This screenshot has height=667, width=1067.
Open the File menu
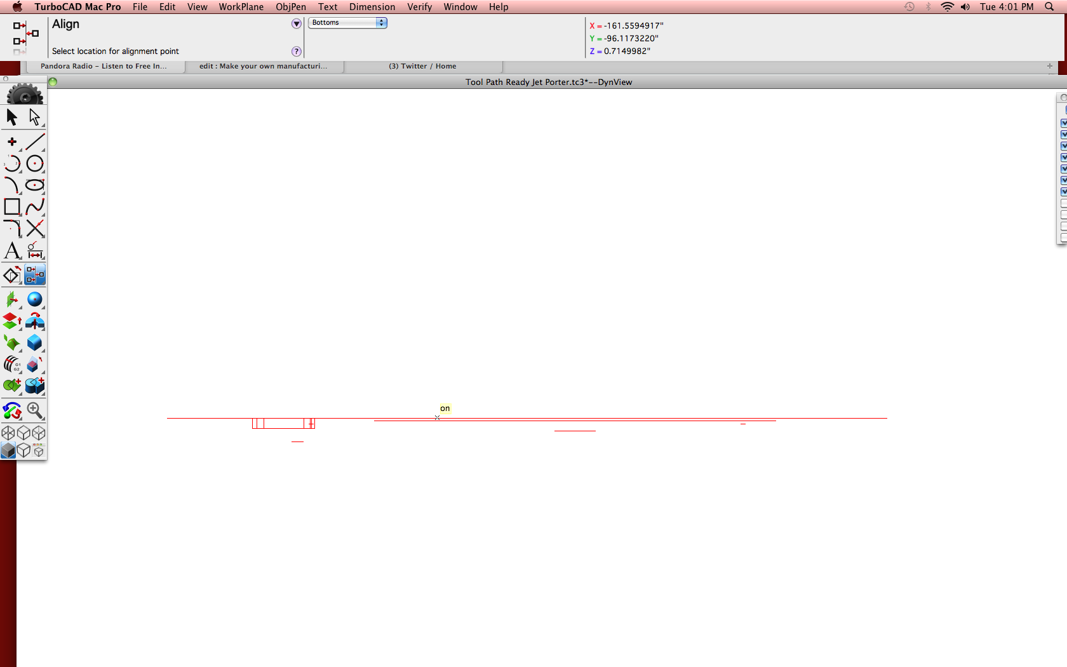click(x=140, y=7)
